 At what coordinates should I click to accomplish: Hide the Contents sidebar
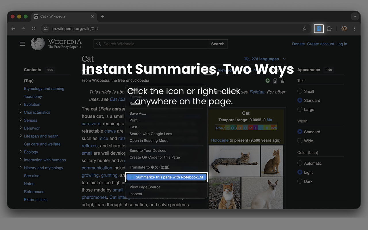tap(50, 70)
